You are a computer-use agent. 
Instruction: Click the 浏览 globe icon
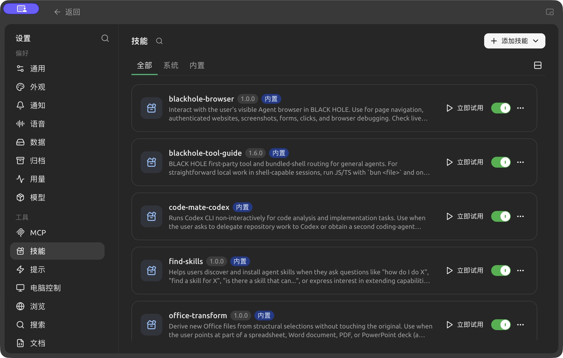[x=20, y=306]
